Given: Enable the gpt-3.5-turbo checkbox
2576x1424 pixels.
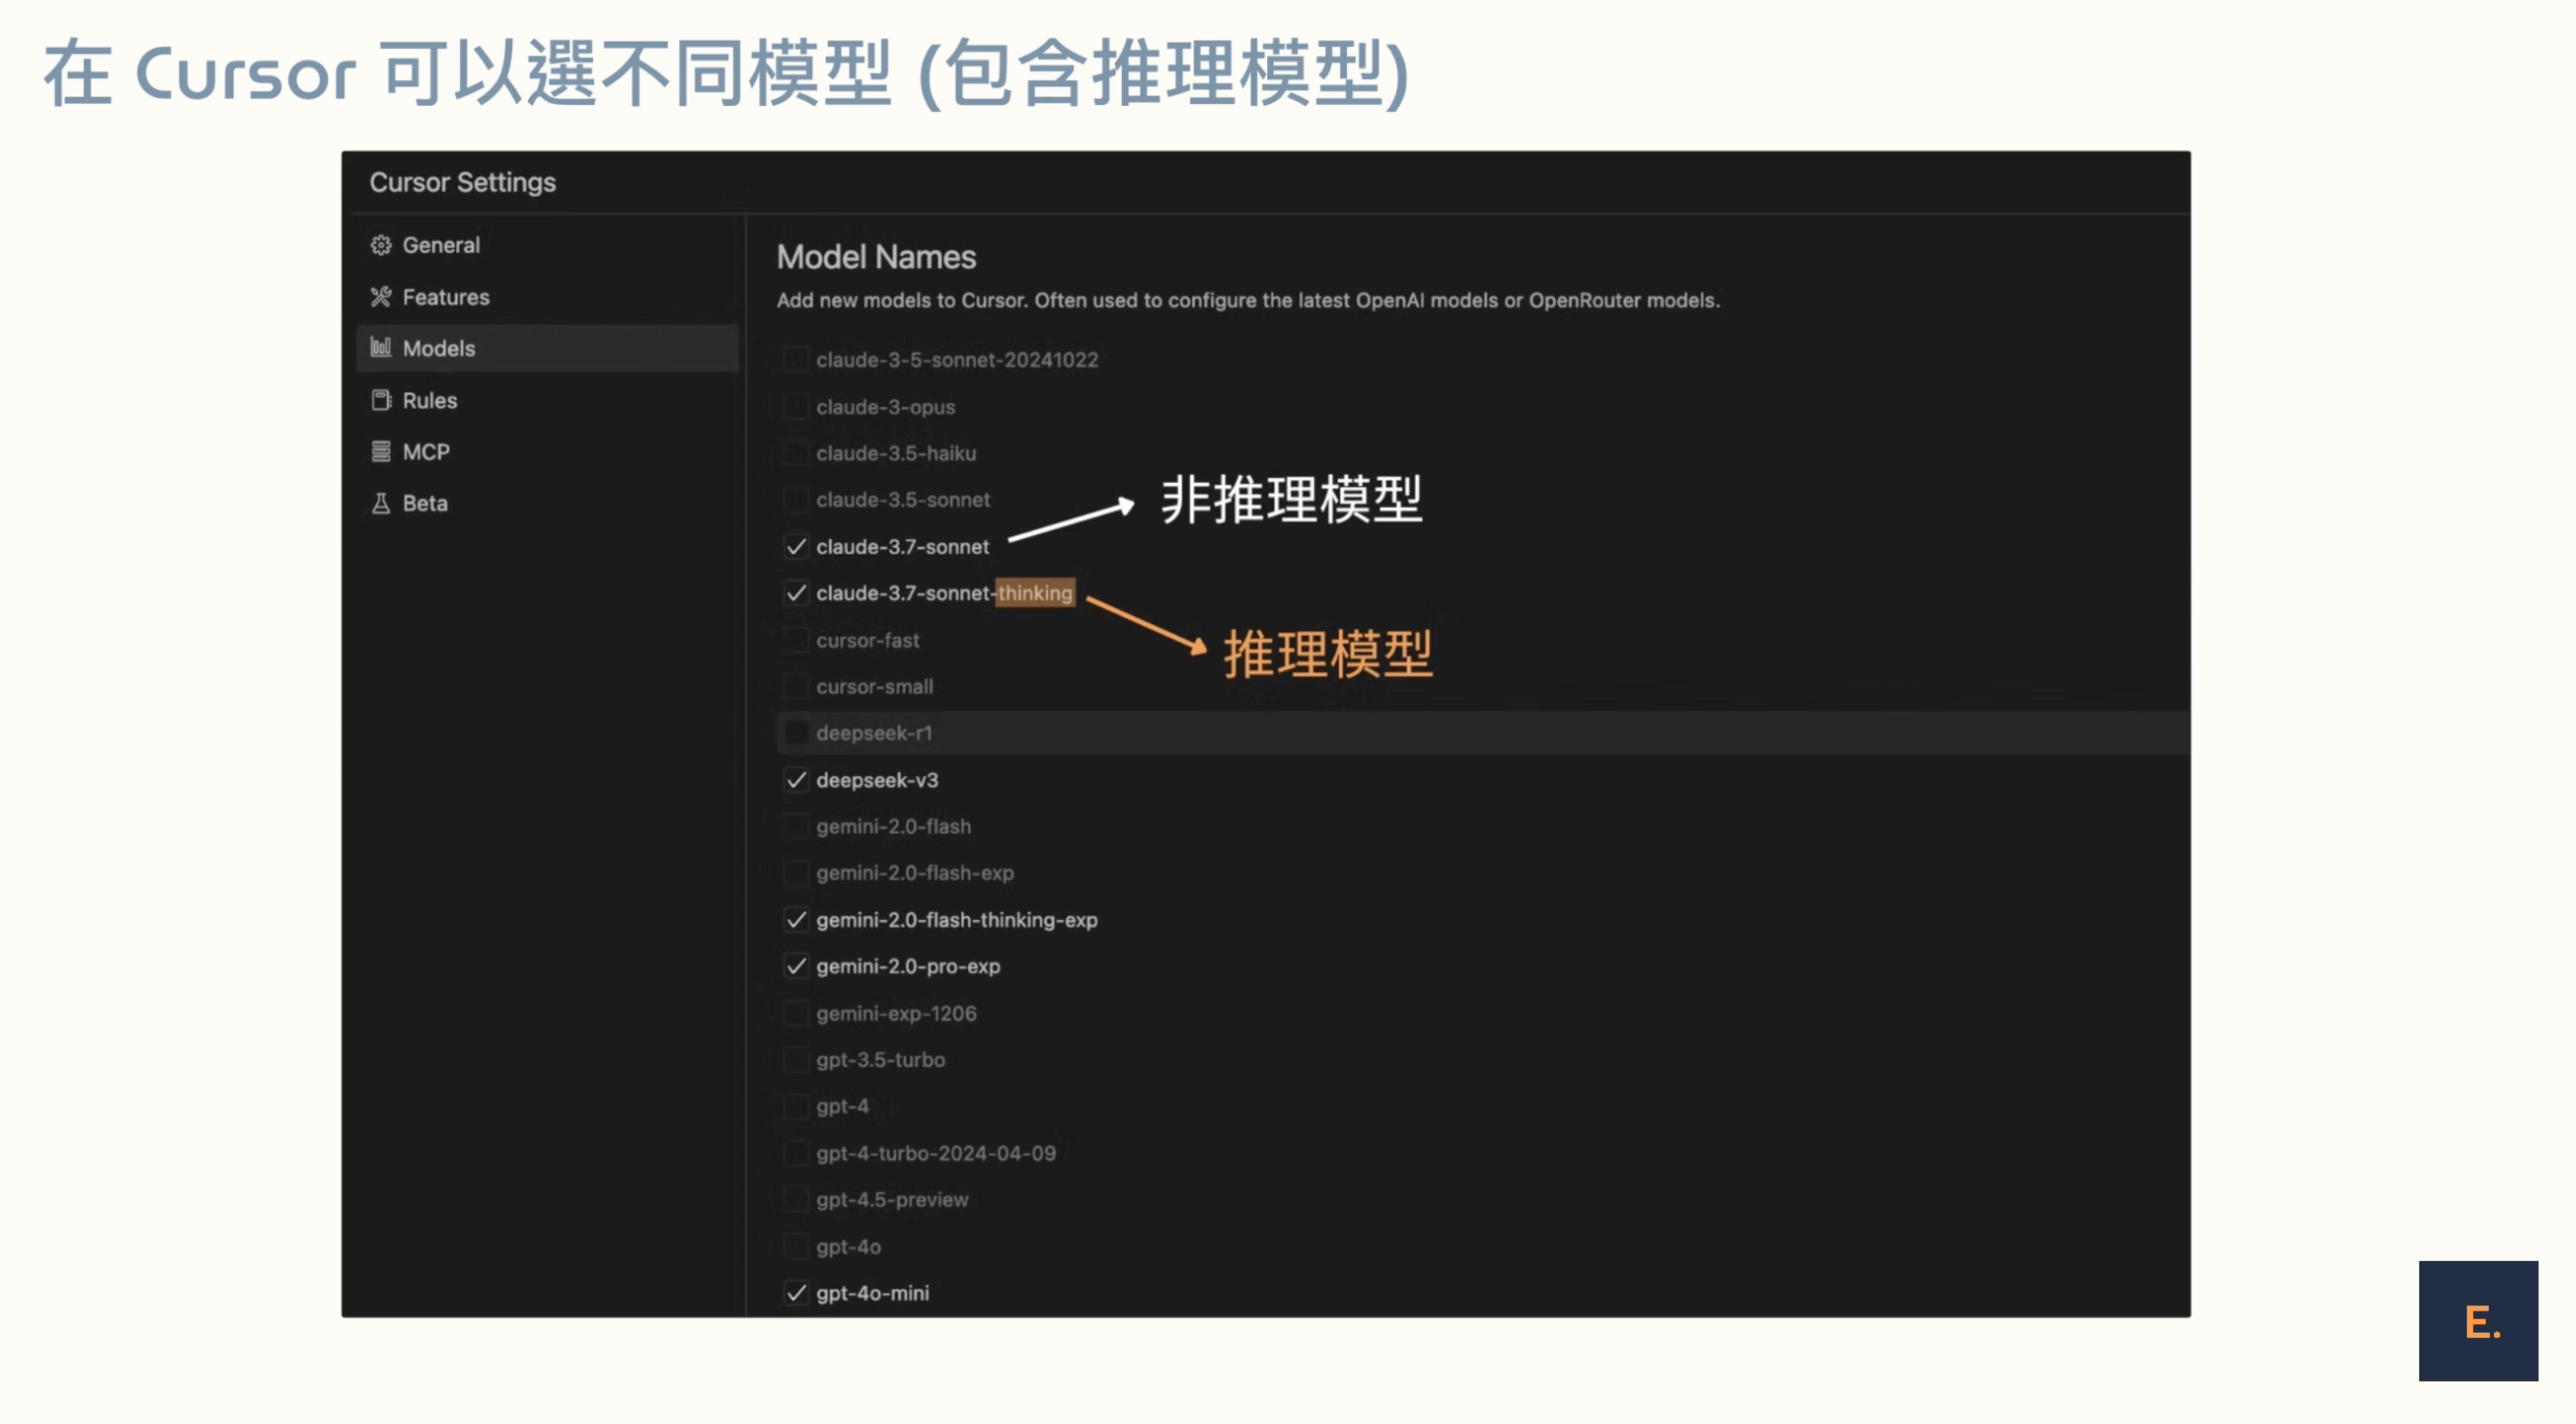Looking at the screenshot, I should 796,1060.
